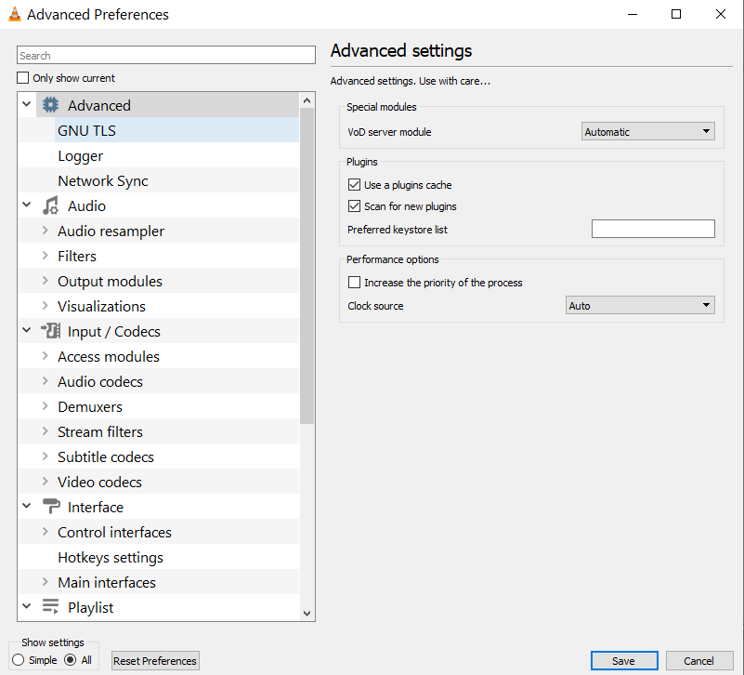Click the Cancel button
The height and width of the screenshot is (675, 744).
click(699, 660)
